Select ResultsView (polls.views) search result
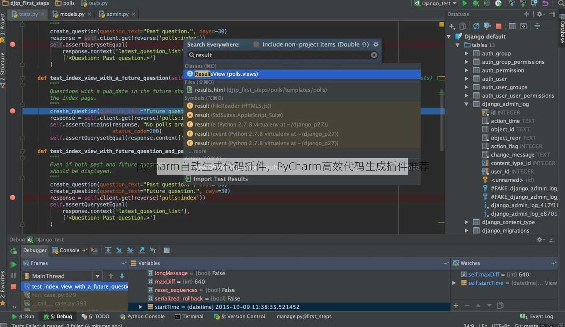This screenshot has height=327, width=565. 302,74
